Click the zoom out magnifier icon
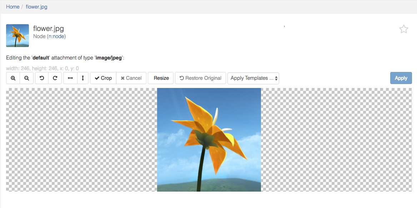 pos(26,78)
